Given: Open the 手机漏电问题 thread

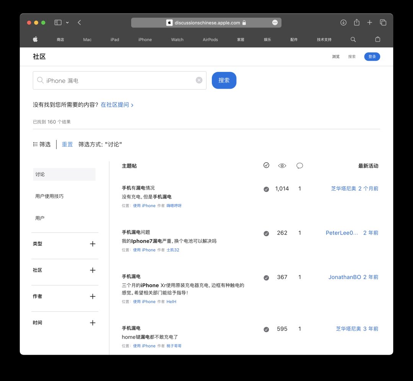Looking at the screenshot, I should [136, 232].
